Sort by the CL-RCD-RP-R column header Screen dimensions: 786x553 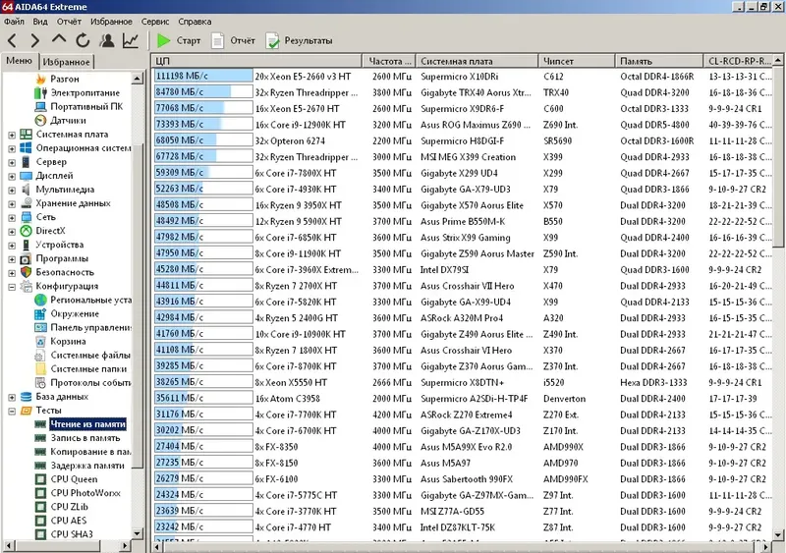coord(739,61)
